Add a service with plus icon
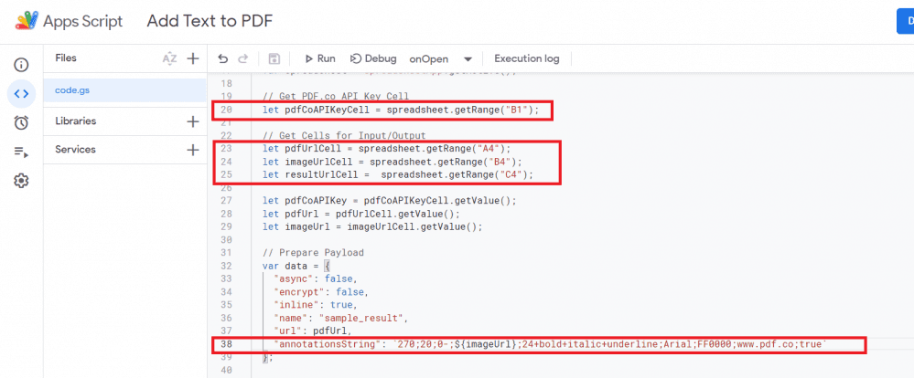This screenshot has height=378, width=914. coord(193,150)
